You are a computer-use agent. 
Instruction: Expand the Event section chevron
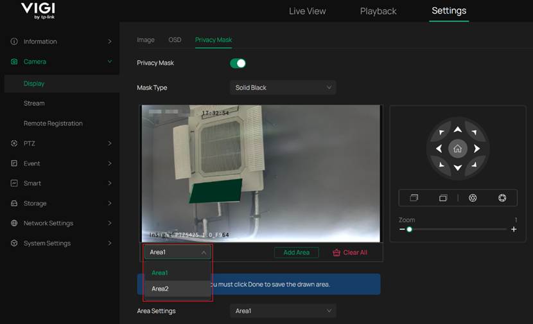110,163
